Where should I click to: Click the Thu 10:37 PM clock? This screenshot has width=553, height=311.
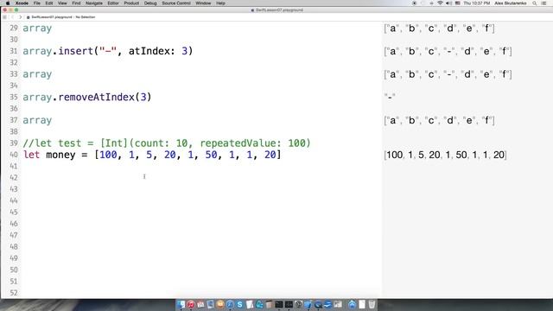click(476, 3)
